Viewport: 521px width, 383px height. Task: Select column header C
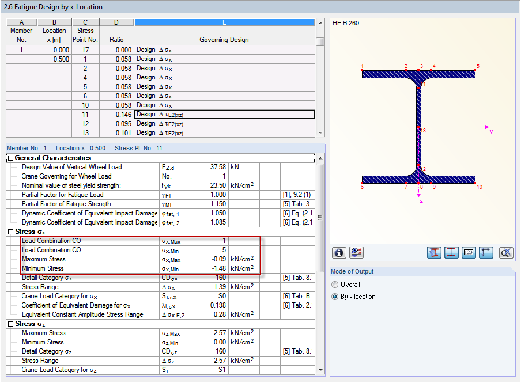pos(85,22)
